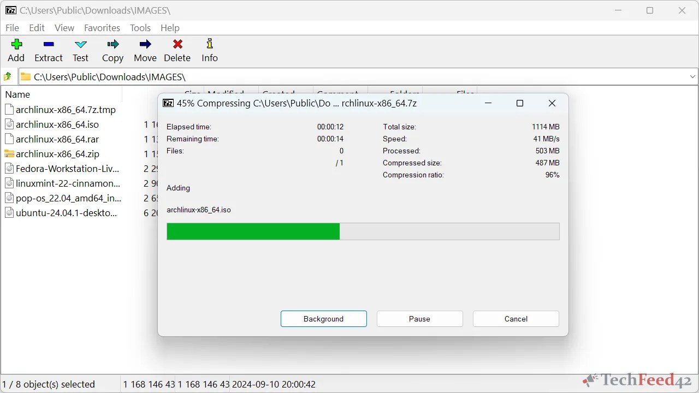Screen dimensions: 699x393
Task: Select file name Fedora-Workstation-Liv...
Action: (x=67, y=169)
